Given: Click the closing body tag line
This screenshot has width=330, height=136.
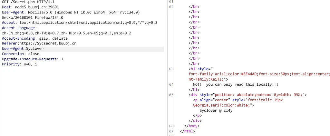Looking at the screenshot, I should (x=192, y=126).
